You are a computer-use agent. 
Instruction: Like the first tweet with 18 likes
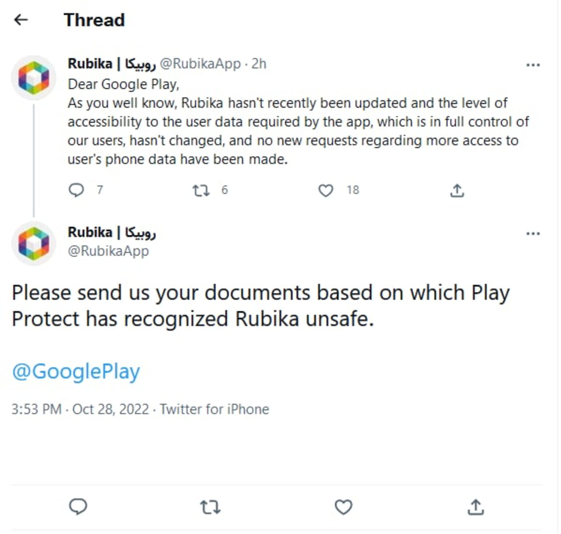[325, 190]
